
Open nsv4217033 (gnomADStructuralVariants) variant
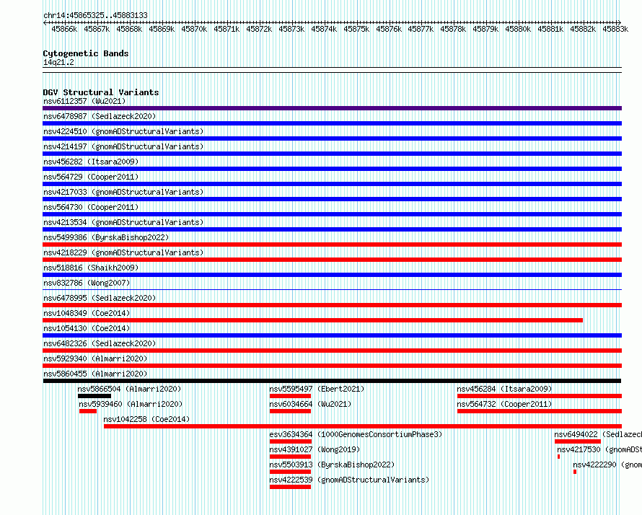123,192
